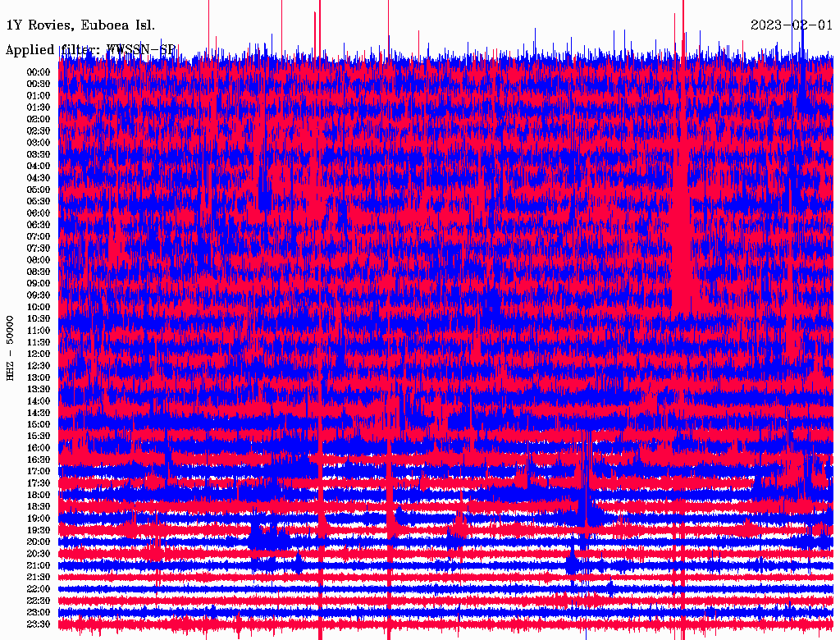
Task: Click the 21:00 time label
Action: coord(39,565)
